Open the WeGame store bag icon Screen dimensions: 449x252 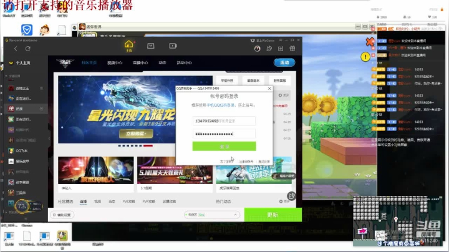pyautogui.click(x=151, y=46)
